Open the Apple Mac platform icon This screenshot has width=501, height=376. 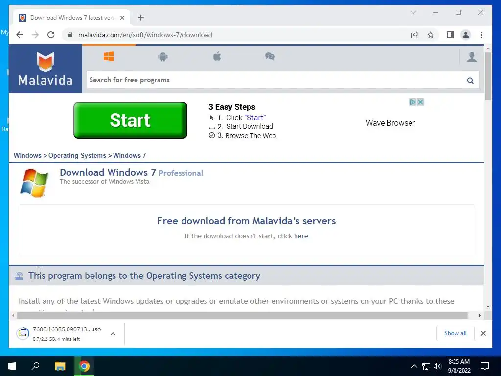pyautogui.click(x=217, y=57)
